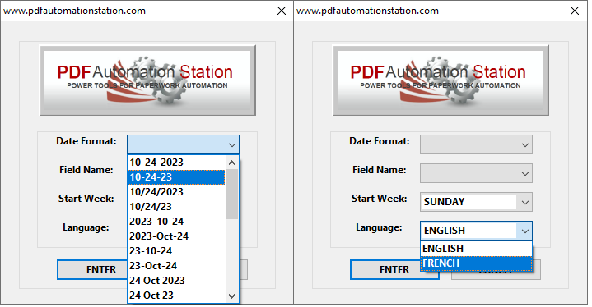This screenshot has width=592, height=307.
Task: Click scroll down arrow in date format list
Action: (x=232, y=296)
